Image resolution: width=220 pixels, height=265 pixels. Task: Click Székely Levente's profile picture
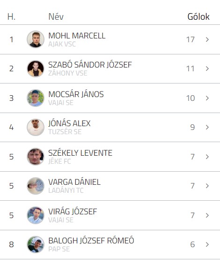point(36,157)
